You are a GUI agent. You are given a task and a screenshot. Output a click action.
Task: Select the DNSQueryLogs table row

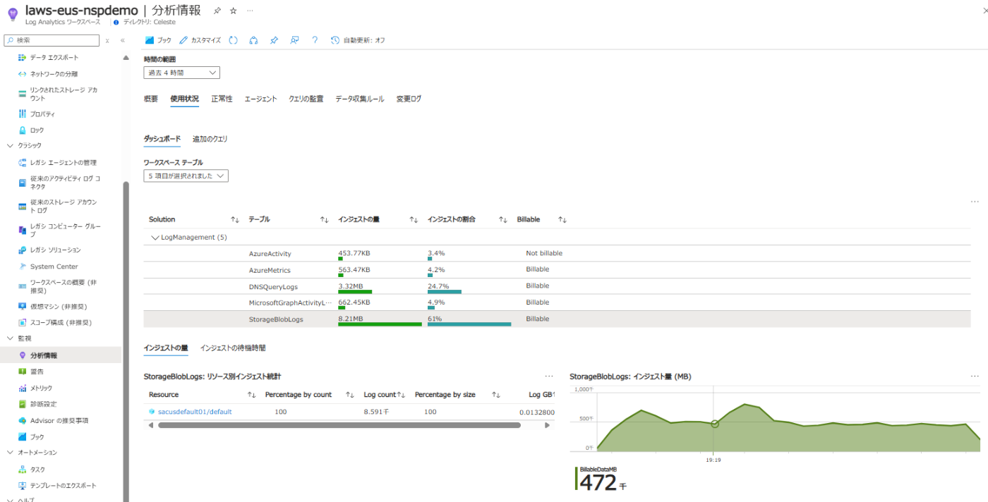click(557, 286)
